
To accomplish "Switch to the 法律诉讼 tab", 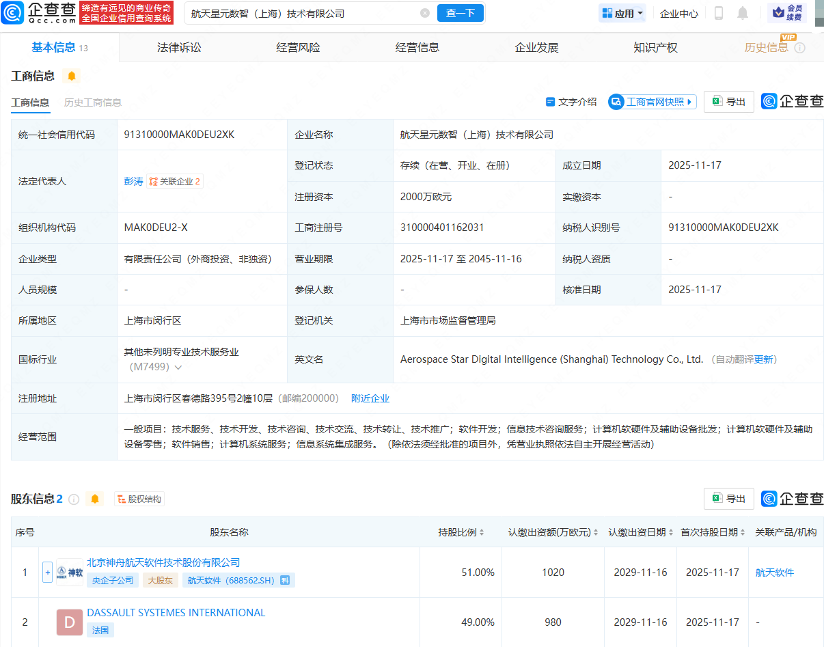I will (179, 47).
